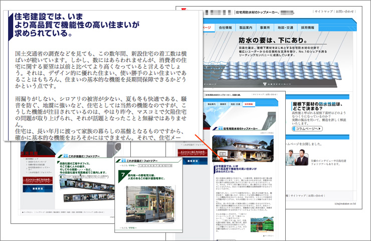Click the コラムページへ button
371x241 pixels.
click(307, 129)
